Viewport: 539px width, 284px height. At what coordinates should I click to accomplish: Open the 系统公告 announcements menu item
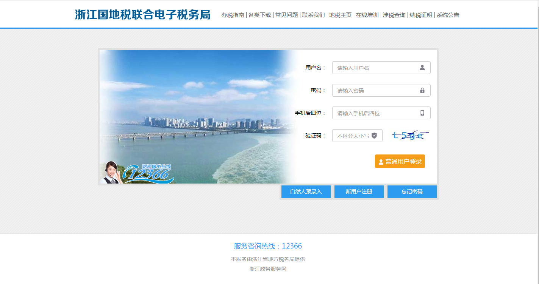pyautogui.click(x=448, y=15)
